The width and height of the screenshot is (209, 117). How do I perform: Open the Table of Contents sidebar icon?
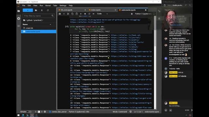(x=19, y=26)
